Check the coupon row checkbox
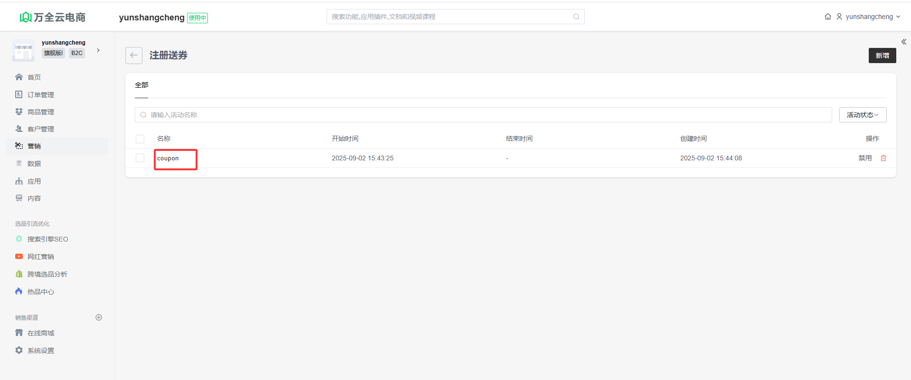The height and width of the screenshot is (380, 911). [140, 158]
